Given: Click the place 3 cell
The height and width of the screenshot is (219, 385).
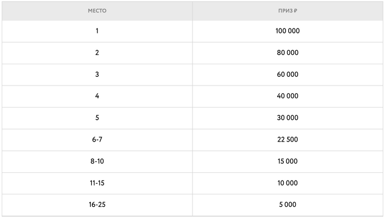Looking at the screenshot, I should 97,75.
